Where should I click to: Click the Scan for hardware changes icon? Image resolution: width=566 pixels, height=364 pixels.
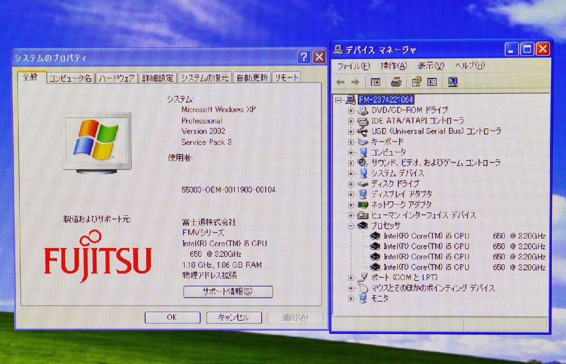tap(453, 82)
